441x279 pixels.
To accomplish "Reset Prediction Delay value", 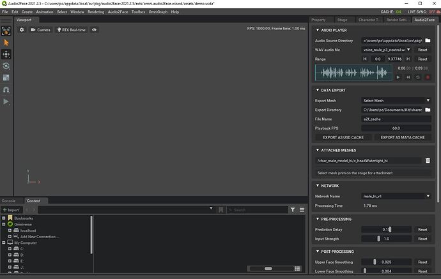I will pyautogui.click(x=422, y=230).
